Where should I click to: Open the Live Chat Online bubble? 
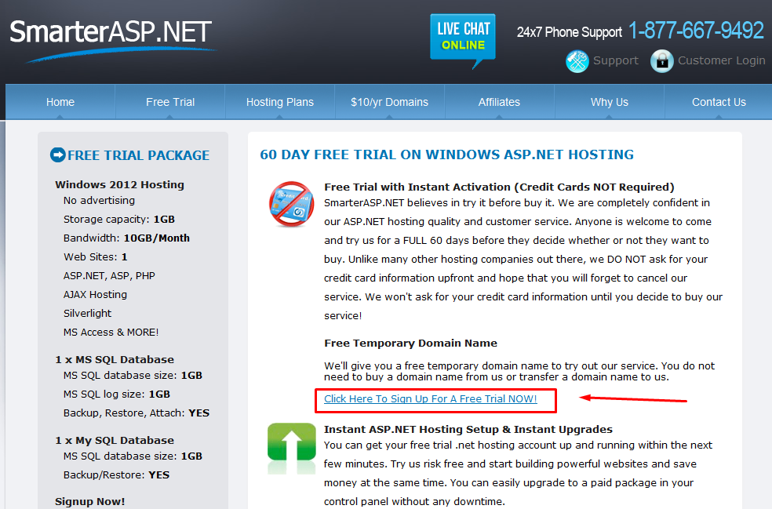coord(463,41)
